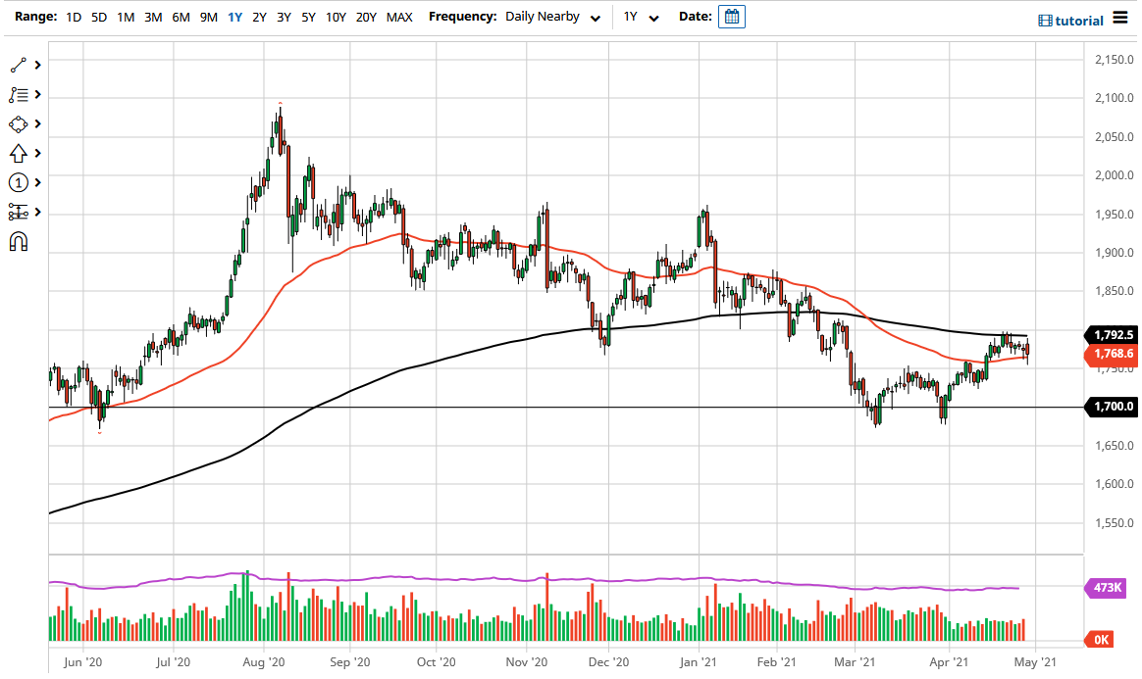Screen dimensions: 1142x679
Task: Set range to MAX
Action: 399,17
